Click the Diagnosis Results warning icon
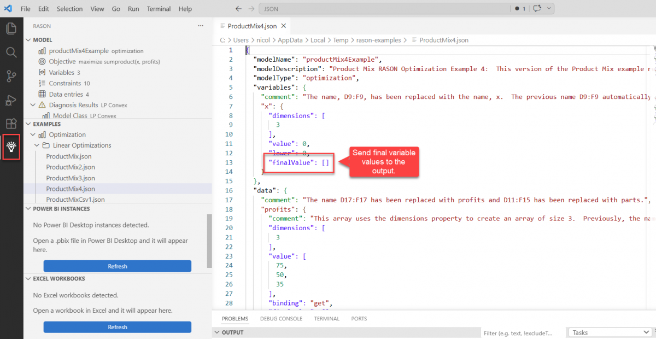 43,105
